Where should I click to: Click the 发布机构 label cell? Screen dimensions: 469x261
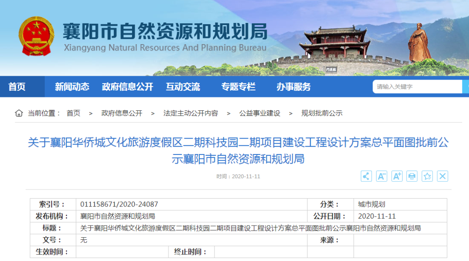point(53,216)
